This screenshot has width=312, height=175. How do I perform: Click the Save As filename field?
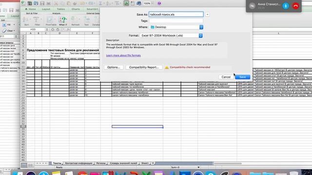pyautogui.click(x=176, y=15)
